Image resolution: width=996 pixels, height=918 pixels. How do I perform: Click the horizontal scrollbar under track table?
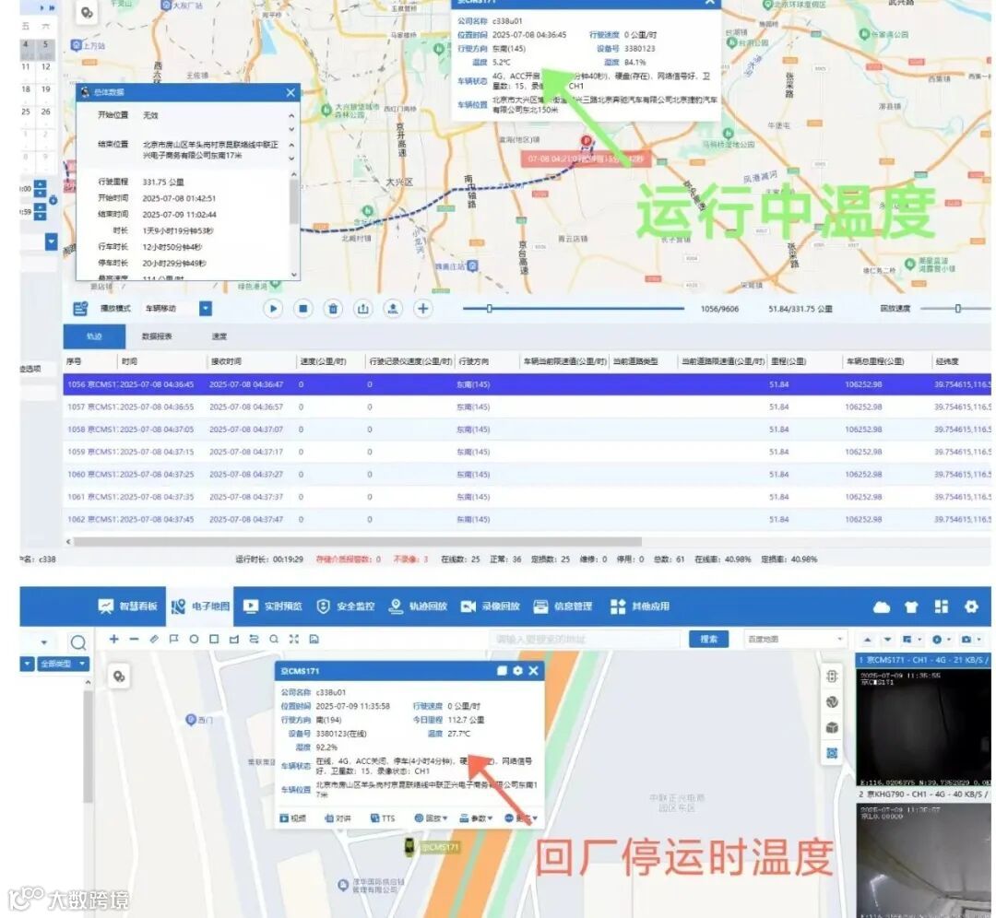tap(358, 542)
